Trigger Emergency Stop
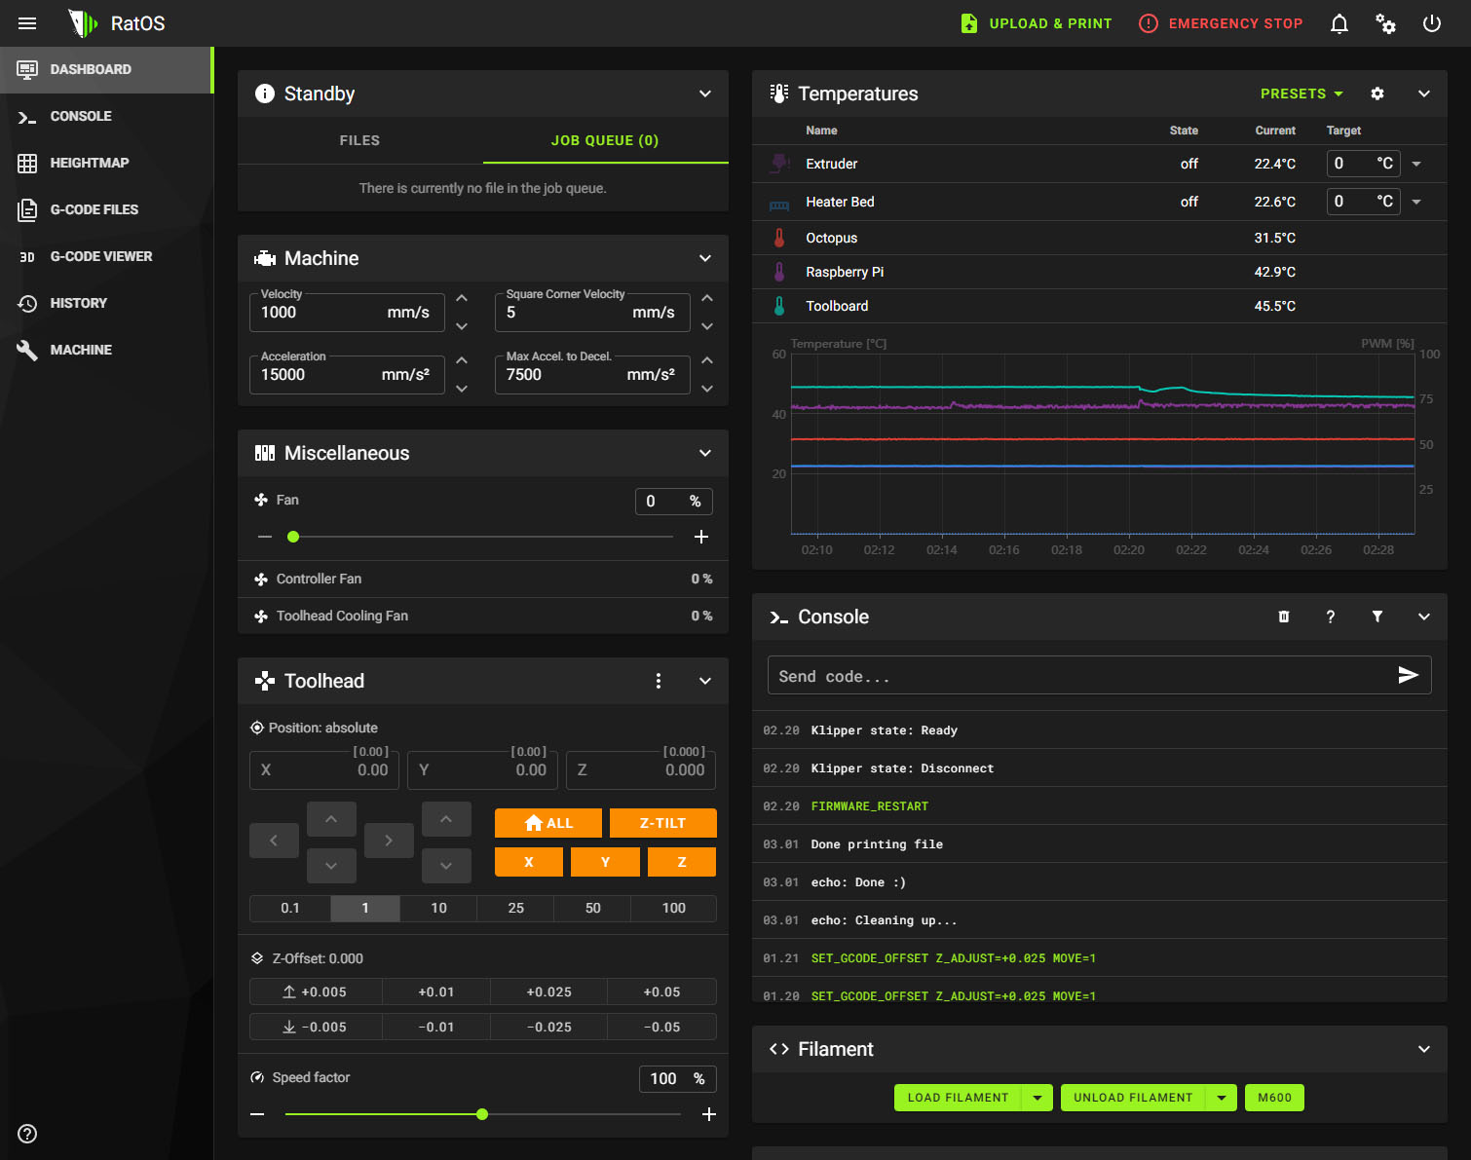 (x=1221, y=23)
